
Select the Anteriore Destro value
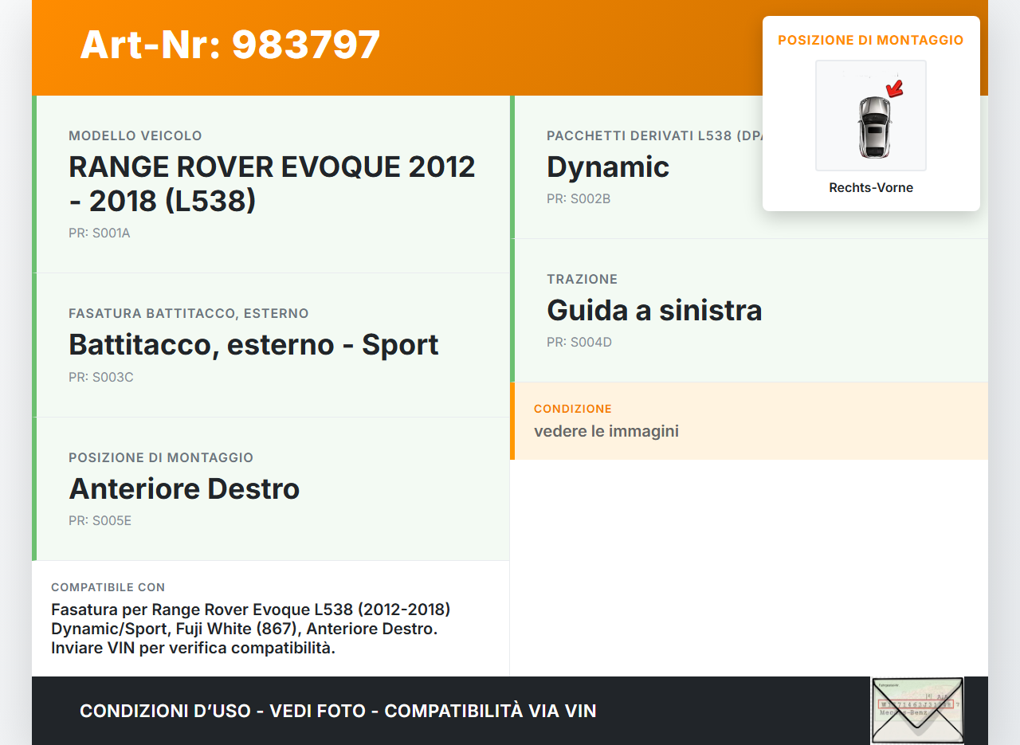(184, 488)
